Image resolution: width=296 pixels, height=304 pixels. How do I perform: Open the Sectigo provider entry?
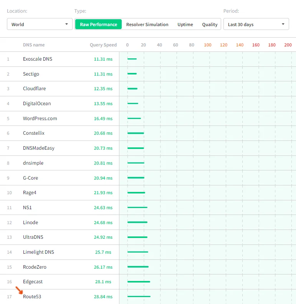[31, 74]
